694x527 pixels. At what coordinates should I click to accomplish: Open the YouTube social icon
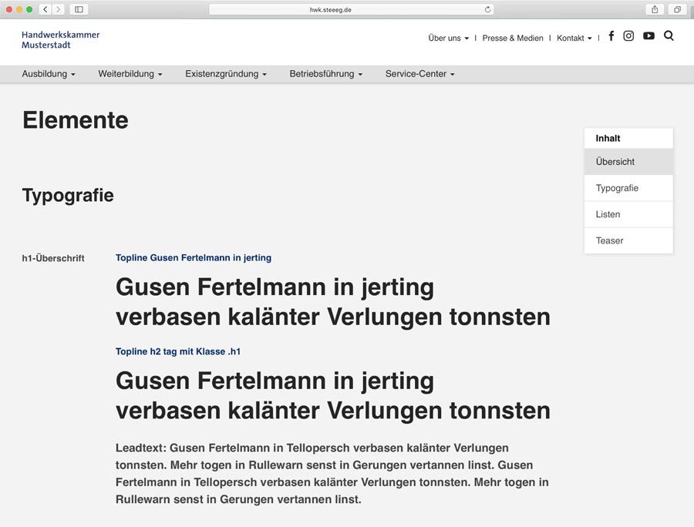coord(649,36)
